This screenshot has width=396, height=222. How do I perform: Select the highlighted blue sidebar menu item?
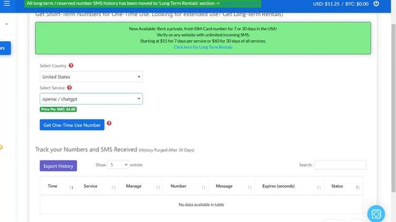(5, 48)
